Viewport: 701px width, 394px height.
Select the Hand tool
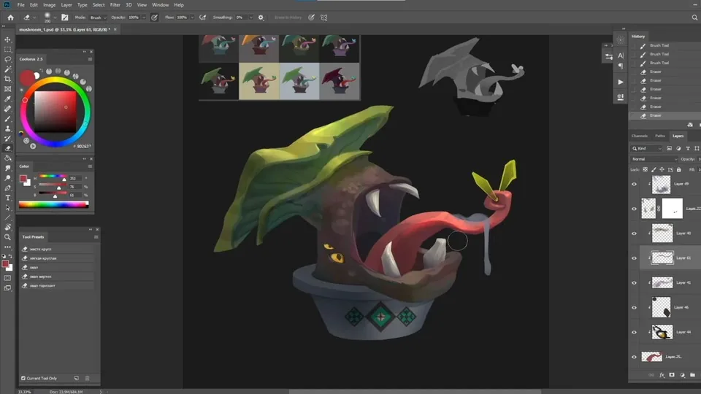point(7,228)
